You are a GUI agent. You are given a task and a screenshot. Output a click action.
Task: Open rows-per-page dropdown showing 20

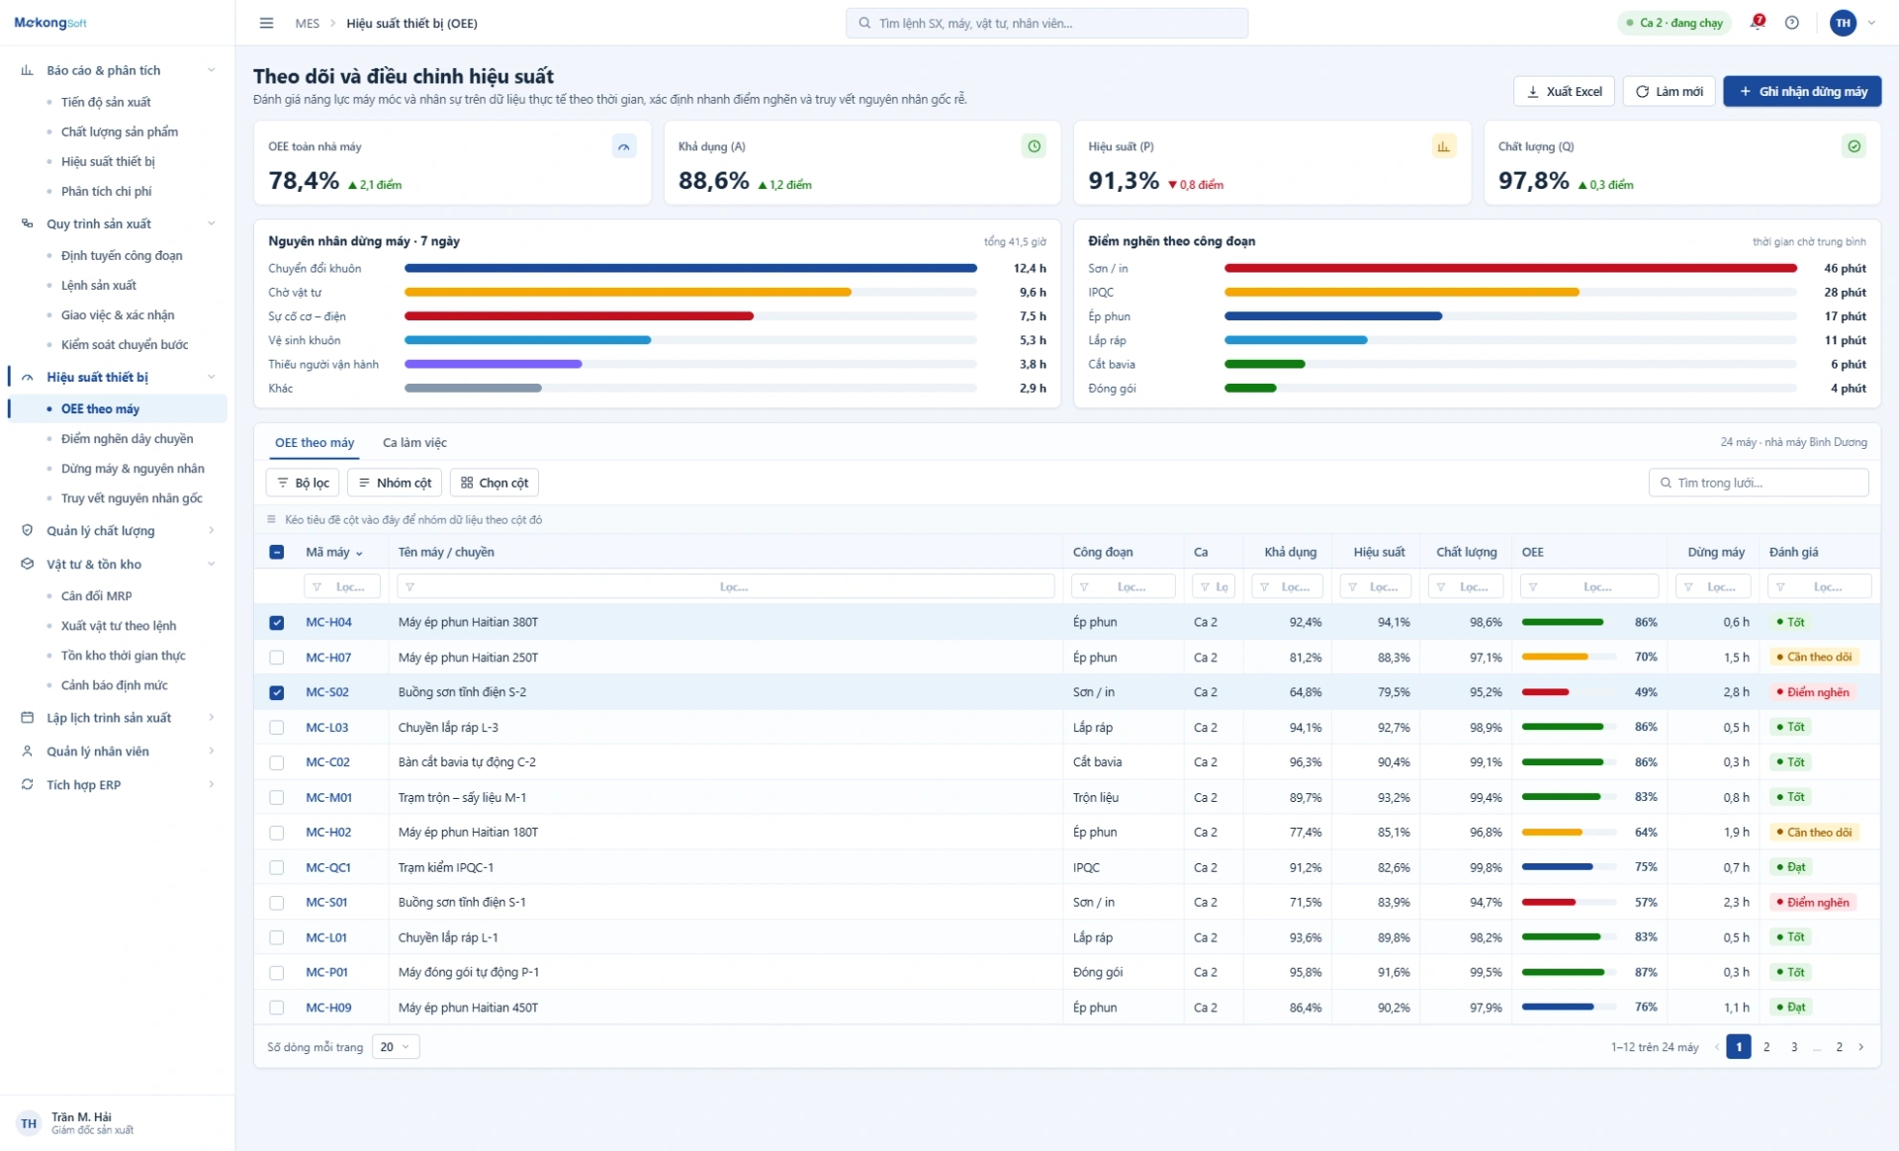396,1047
